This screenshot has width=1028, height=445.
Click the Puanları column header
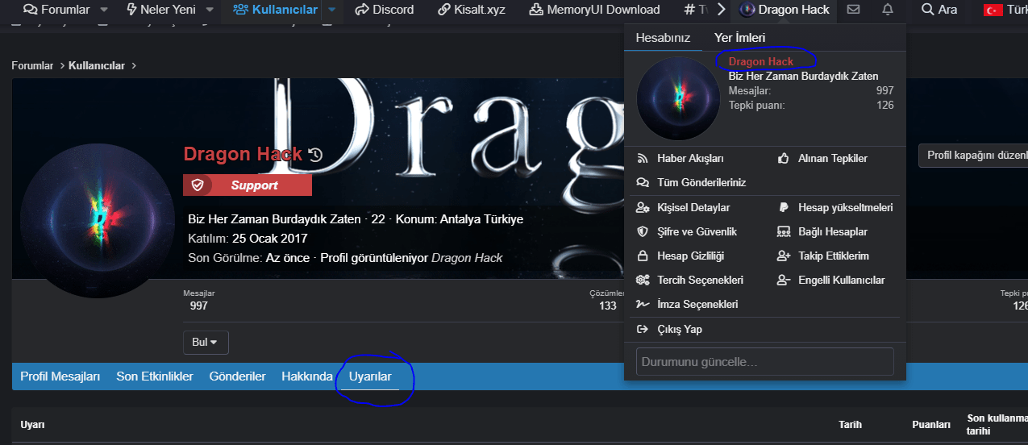[930, 424]
